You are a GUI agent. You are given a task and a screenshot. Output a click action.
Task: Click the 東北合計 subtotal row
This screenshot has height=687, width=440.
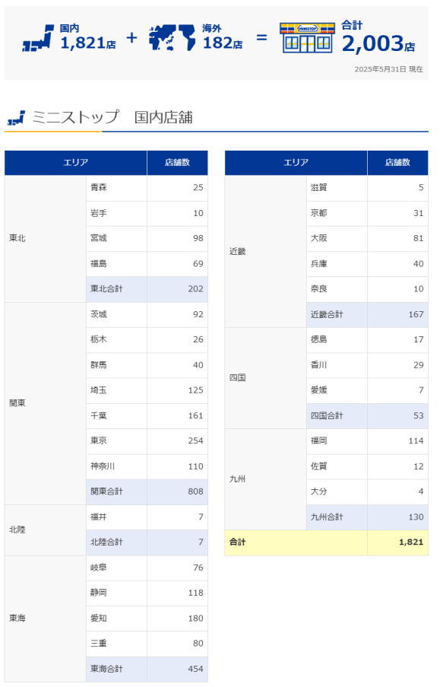coord(147,289)
